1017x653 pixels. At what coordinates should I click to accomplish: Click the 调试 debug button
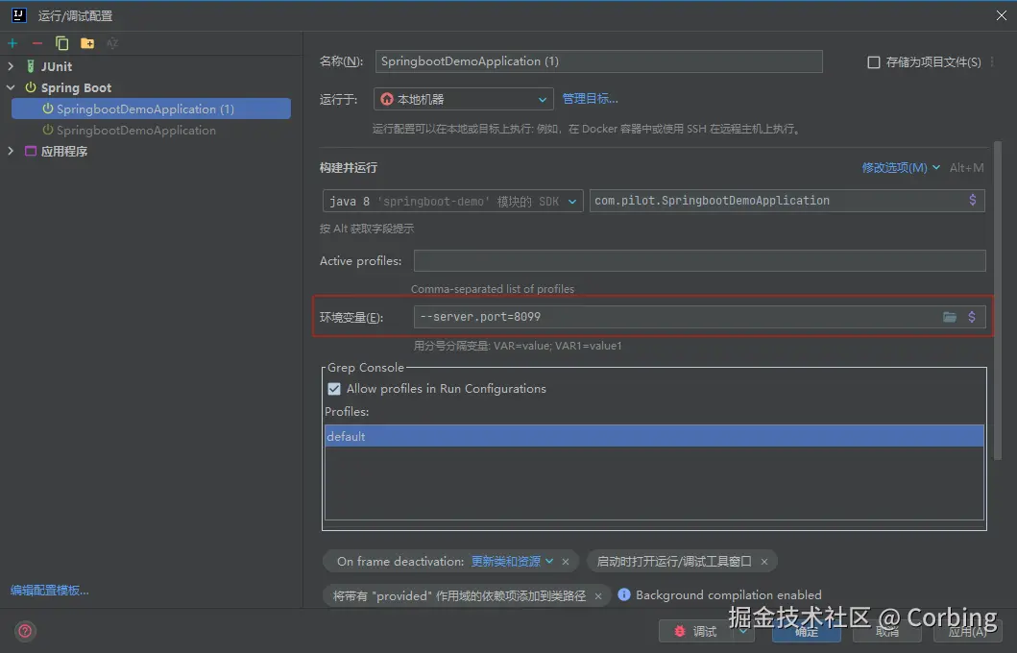[x=697, y=631]
